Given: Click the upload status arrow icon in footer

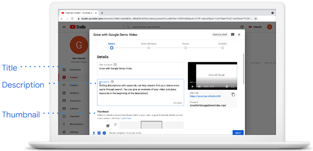Looking at the screenshot, I should [94, 133].
